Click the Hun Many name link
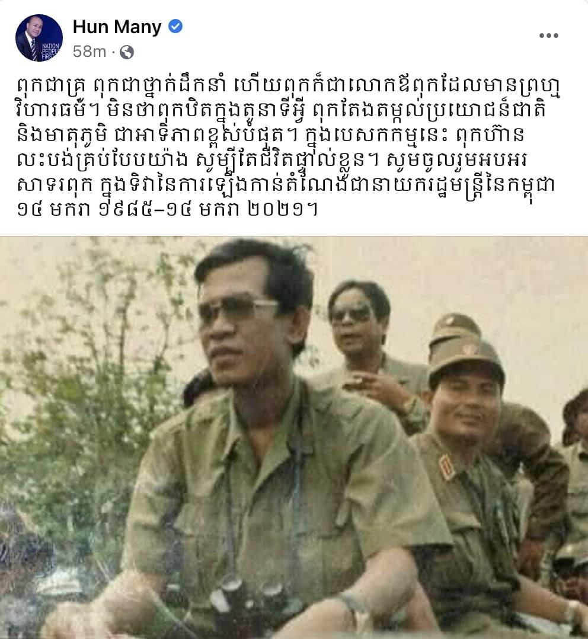Screen dimensions: 588x639 (x=117, y=27)
